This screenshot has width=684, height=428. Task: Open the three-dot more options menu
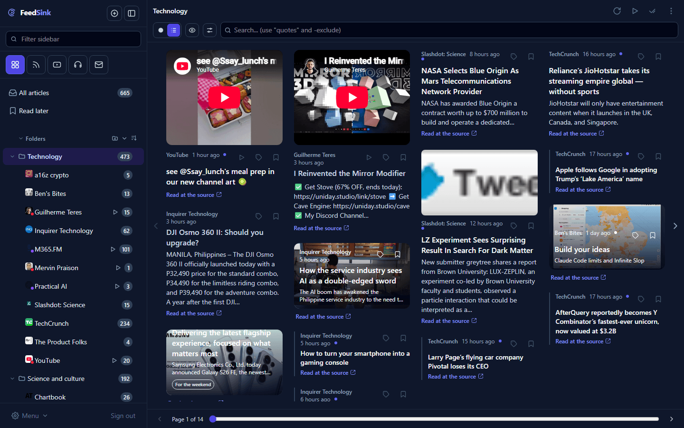671,11
